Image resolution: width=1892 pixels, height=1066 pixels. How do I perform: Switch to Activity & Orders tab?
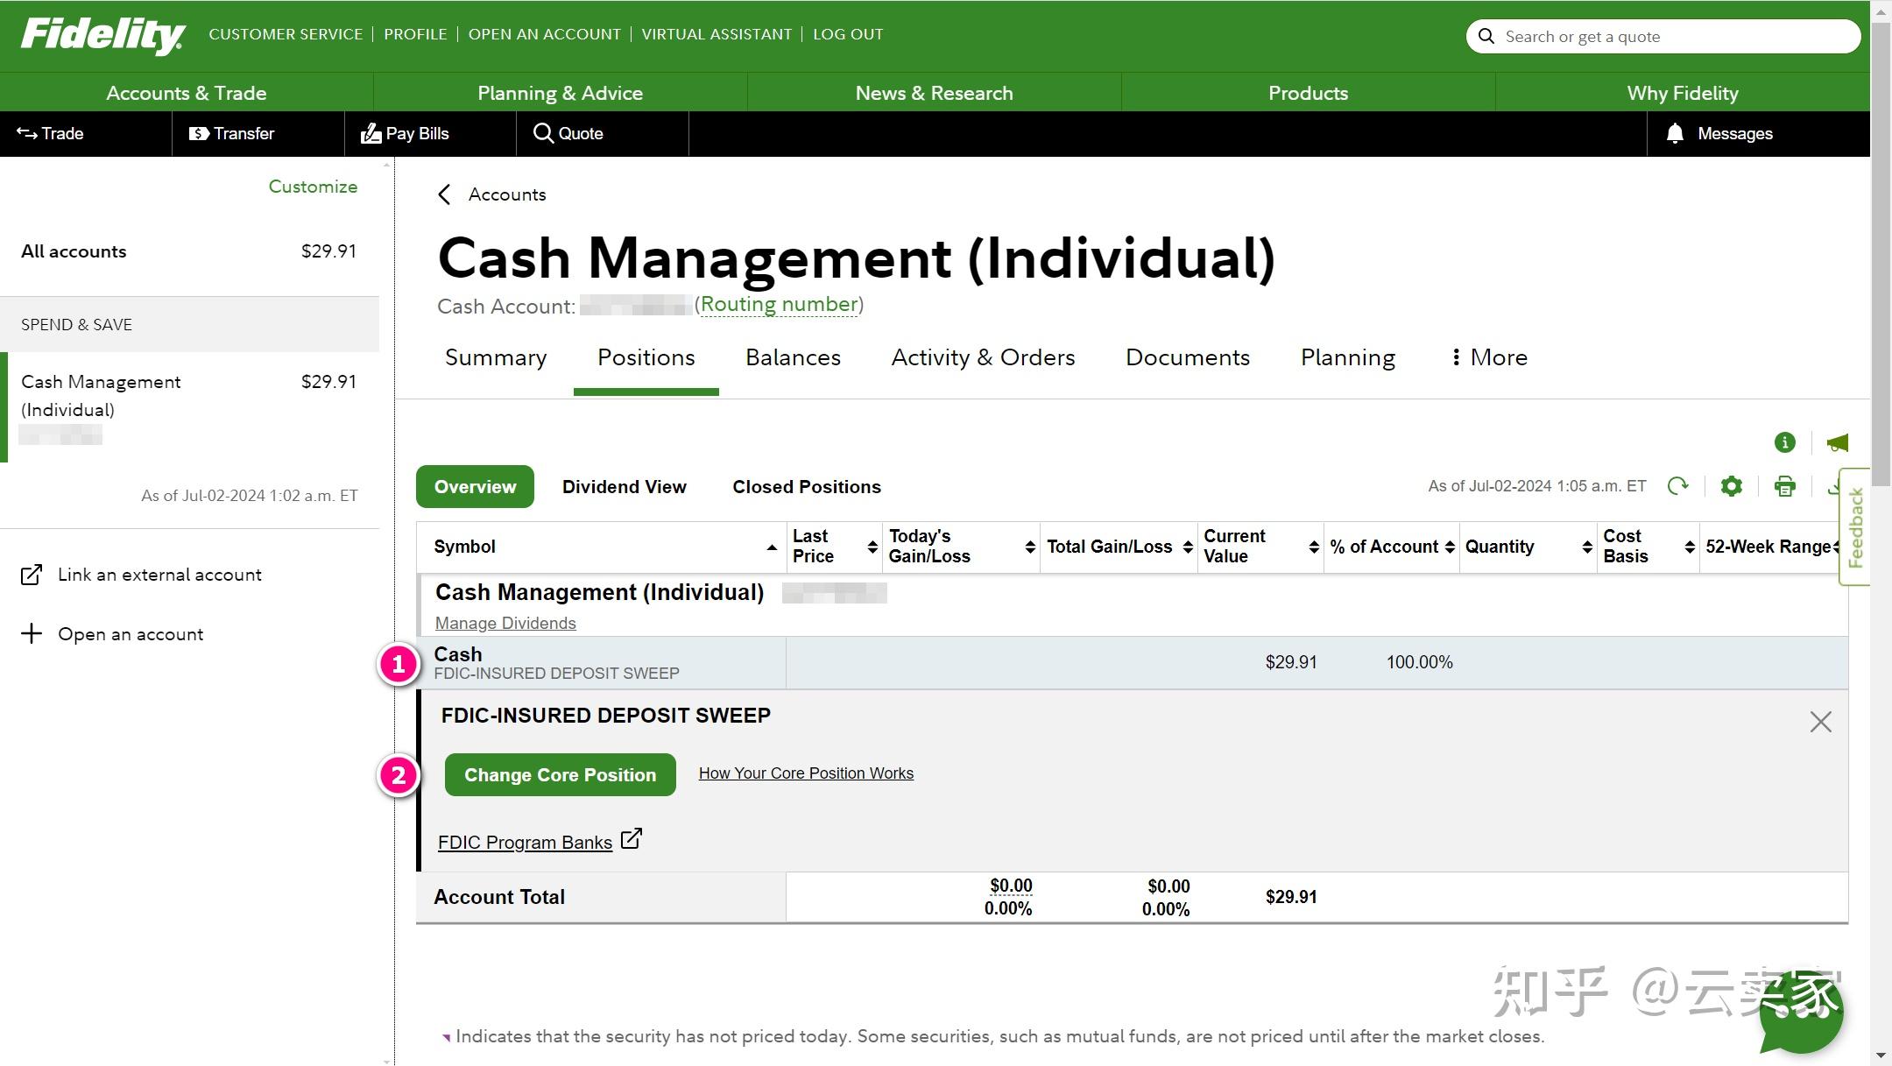(983, 357)
